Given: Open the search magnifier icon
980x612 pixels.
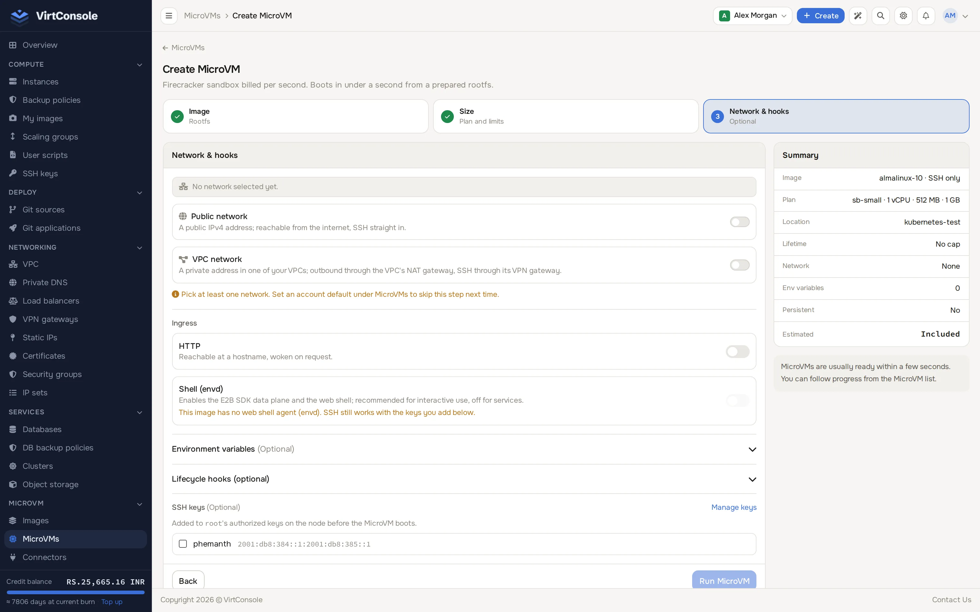Looking at the screenshot, I should pyautogui.click(x=880, y=16).
